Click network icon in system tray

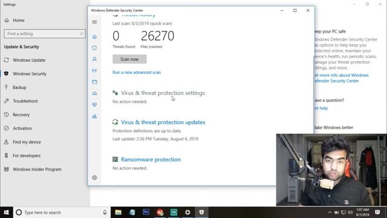pos(343,213)
